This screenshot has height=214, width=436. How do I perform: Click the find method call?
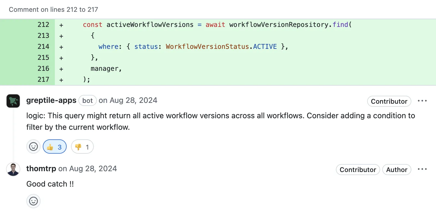(340, 25)
